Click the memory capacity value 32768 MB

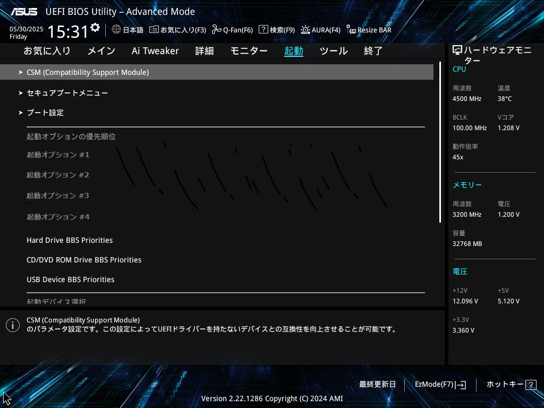pyautogui.click(x=467, y=244)
